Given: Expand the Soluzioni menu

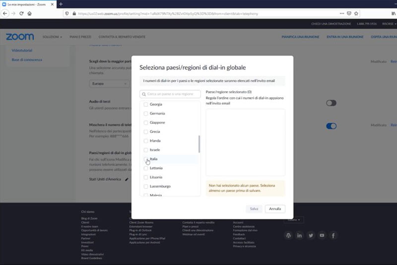Looking at the screenshot, I should (52, 37).
